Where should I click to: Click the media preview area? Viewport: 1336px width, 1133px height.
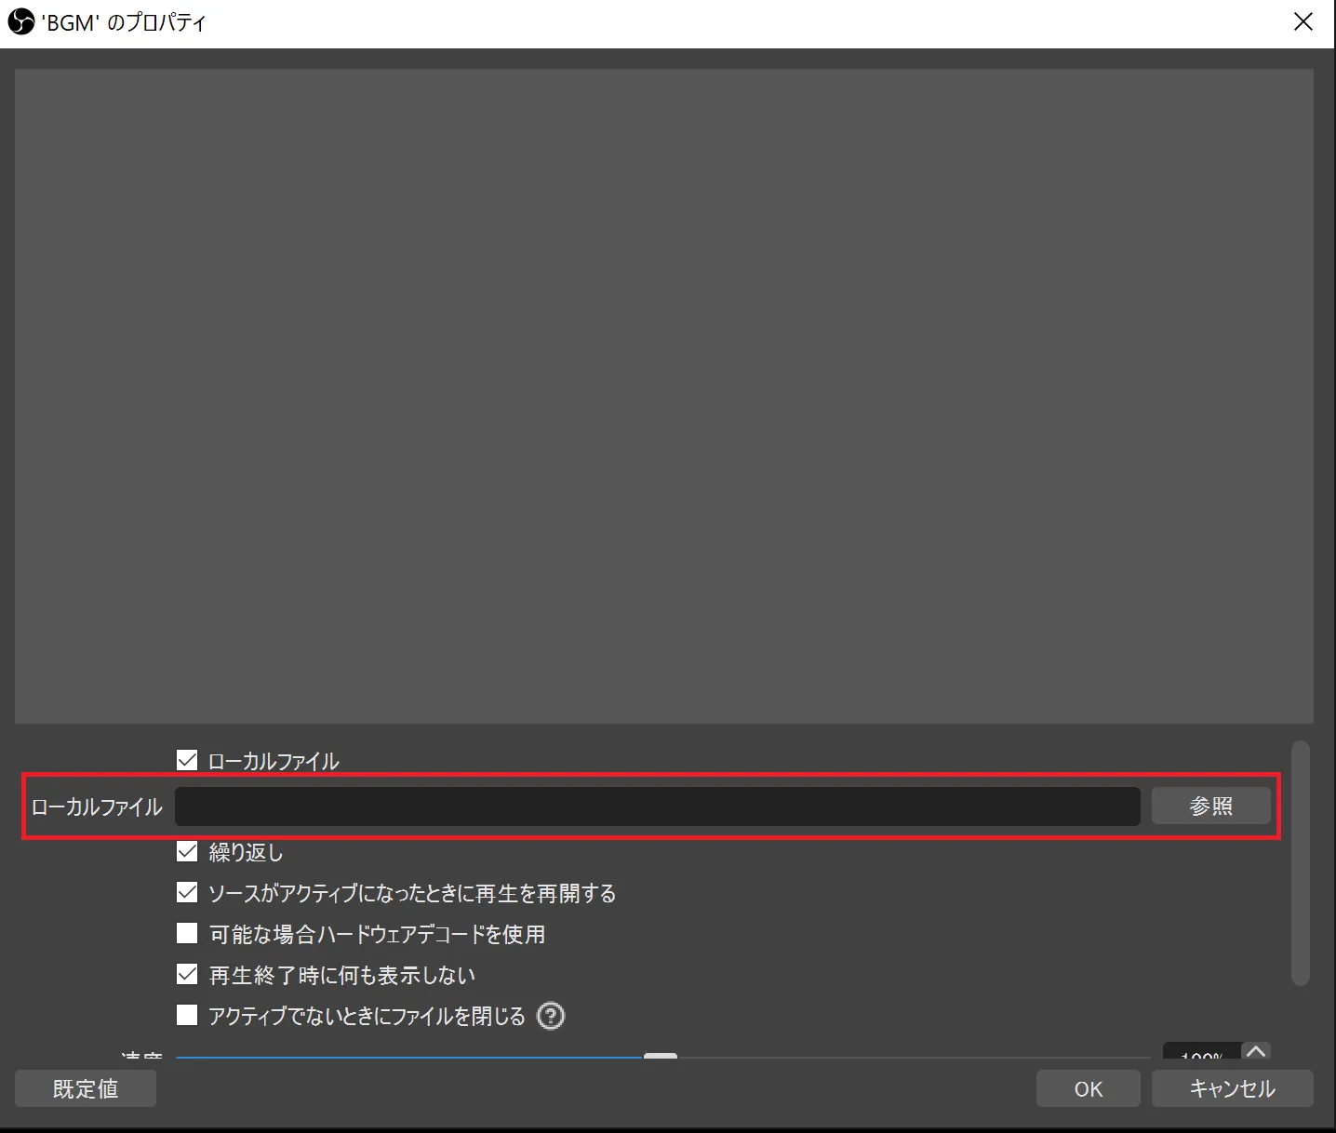tap(663, 395)
